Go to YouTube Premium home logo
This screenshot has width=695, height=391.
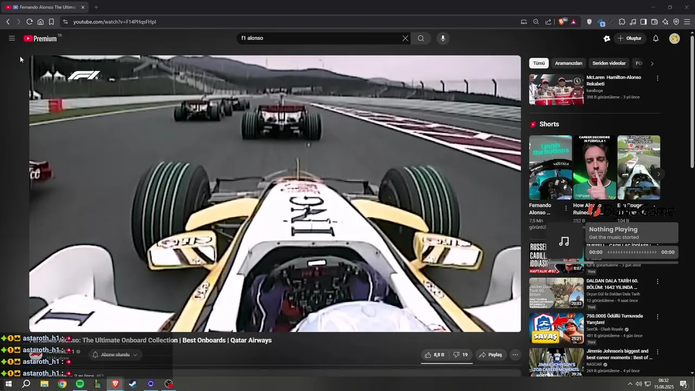coord(40,39)
